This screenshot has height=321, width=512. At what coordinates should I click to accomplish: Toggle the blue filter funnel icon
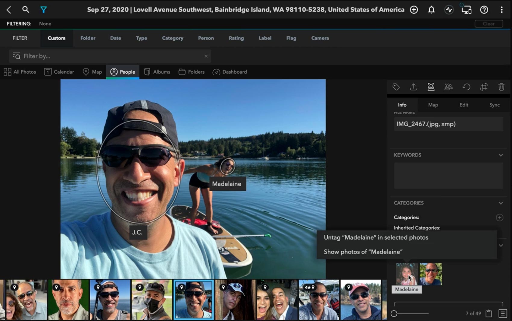43,10
